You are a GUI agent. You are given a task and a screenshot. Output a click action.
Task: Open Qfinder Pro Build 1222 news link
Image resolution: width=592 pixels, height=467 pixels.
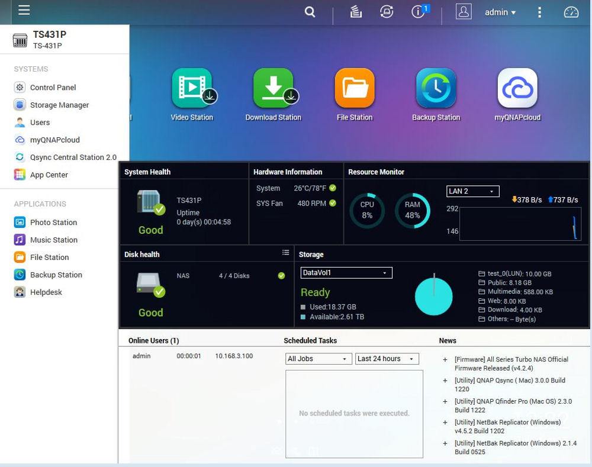pos(513,405)
